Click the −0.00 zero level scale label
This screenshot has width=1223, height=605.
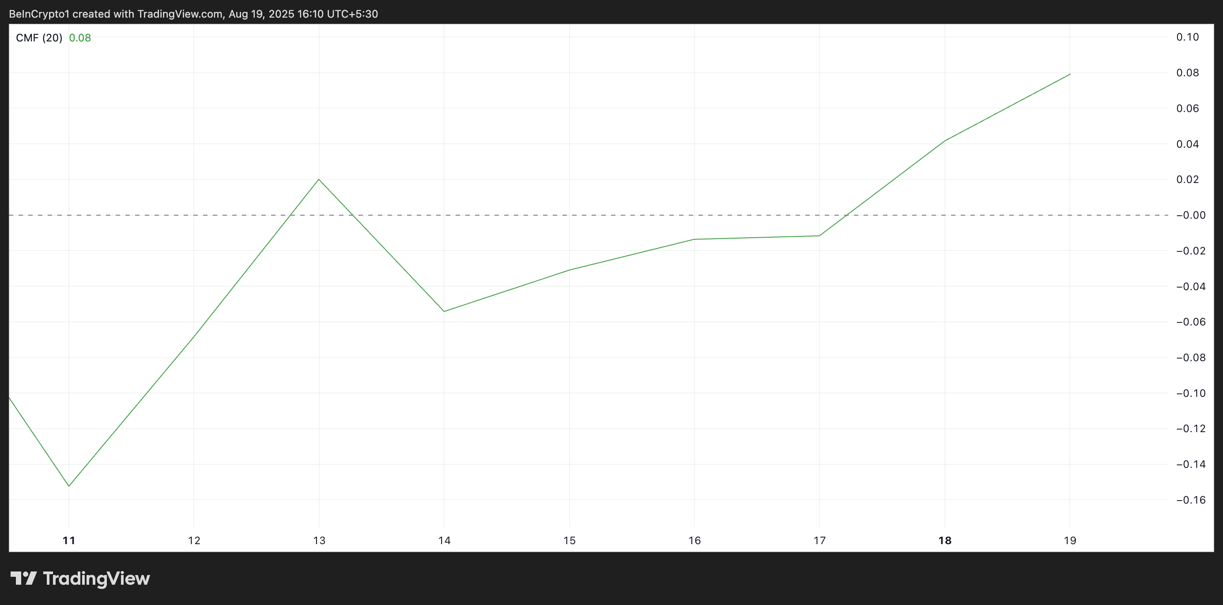[1191, 215]
